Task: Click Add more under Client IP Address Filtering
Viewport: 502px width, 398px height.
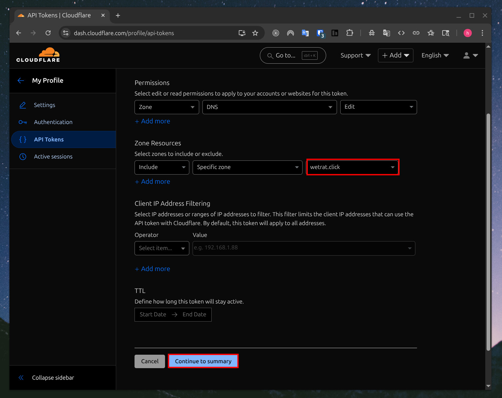Action: pyautogui.click(x=152, y=269)
